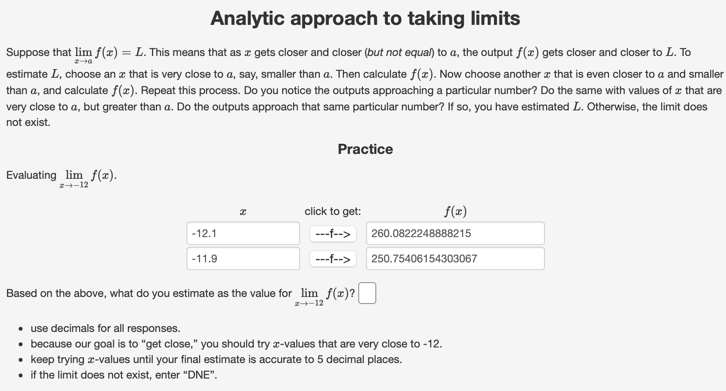Select the f(x) output showing 260.0822248888215
The height and width of the screenshot is (391, 726).
click(x=455, y=233)
